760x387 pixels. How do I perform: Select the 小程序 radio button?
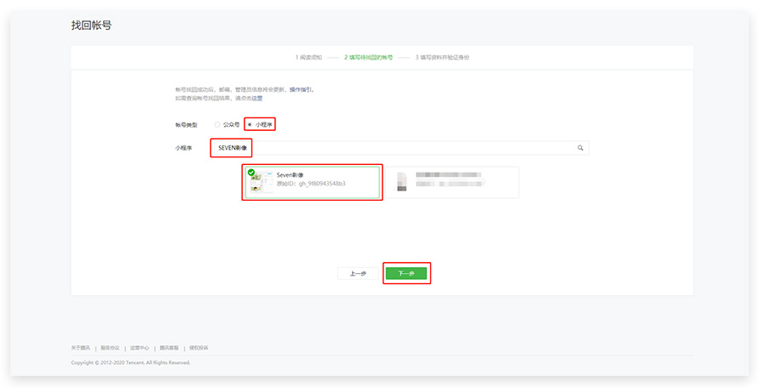click(249, 124)
